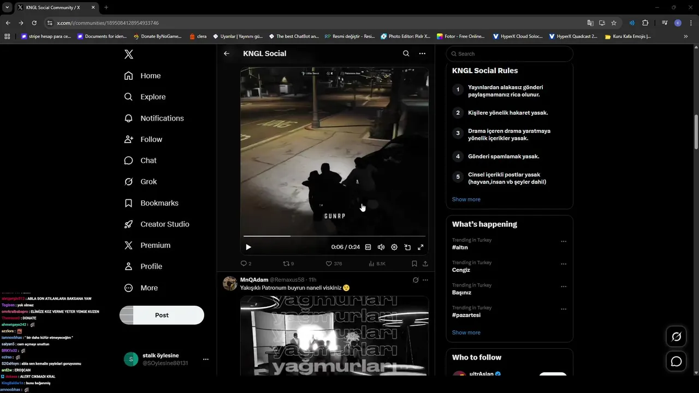Toggle video captions
Image resolution: width=699 pixels, height=393 pixels.
tap(368, 247)
